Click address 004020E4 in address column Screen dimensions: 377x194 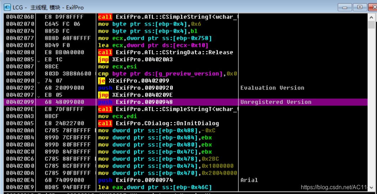click(x=20, y=180)
